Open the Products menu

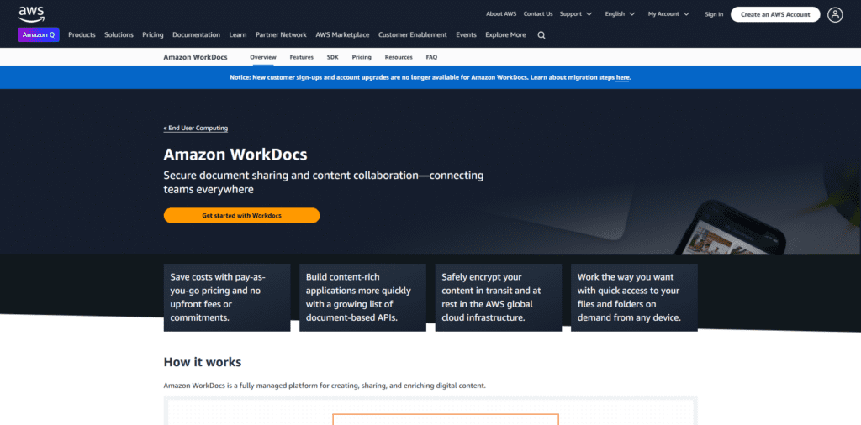click(x=82, y=34)
